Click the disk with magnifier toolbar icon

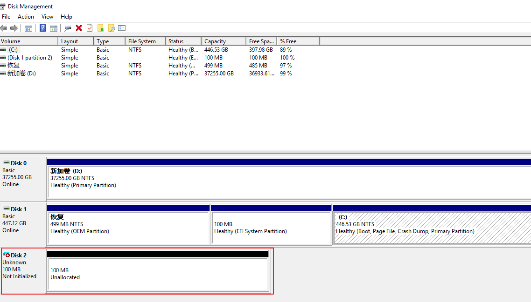click(x=68, y=28)
